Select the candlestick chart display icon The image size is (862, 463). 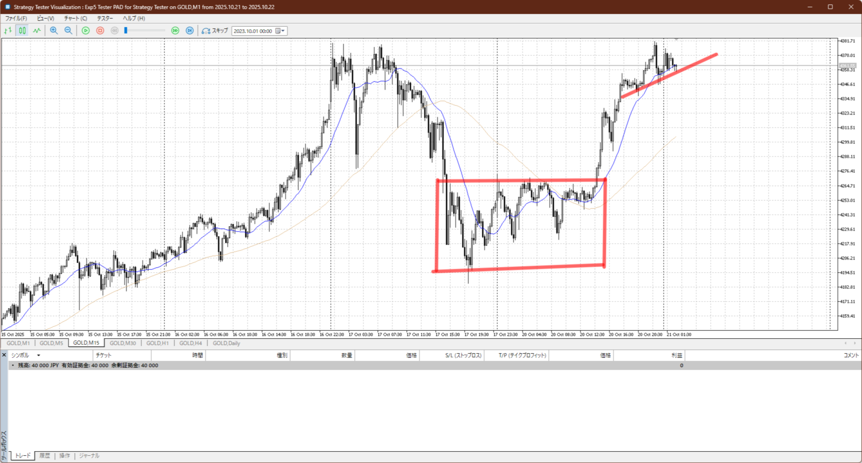click(x=22, y=31)
